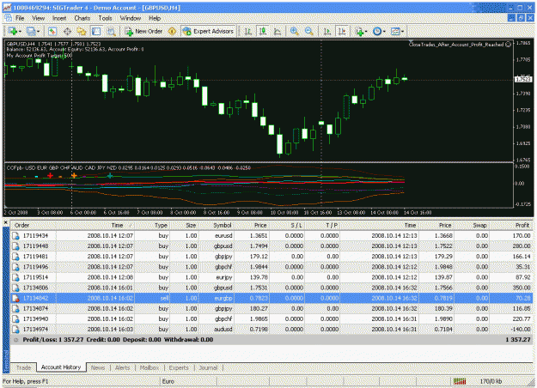Screen dimensions: 537x388
Task: Enable chart shift icon
Action: click(x=342, y=32)
